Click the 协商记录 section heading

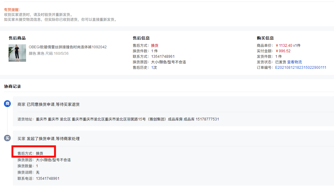13,87
